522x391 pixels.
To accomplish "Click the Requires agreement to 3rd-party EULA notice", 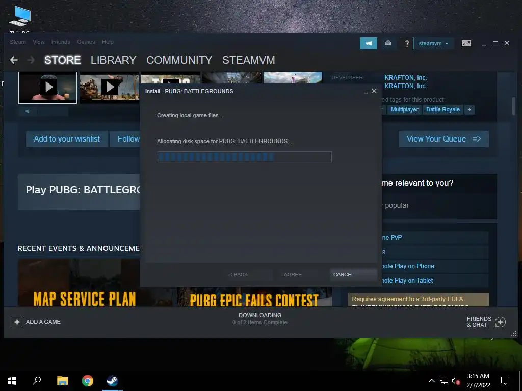I will point(419,300).
